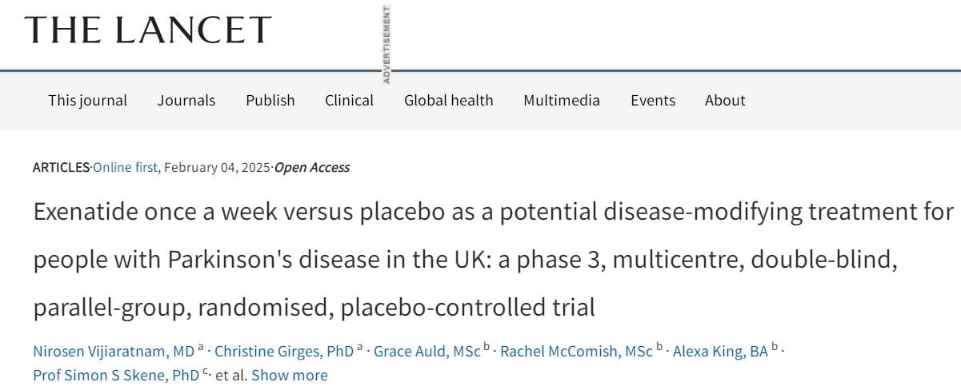Open the Journals menu

pos(186,100)
